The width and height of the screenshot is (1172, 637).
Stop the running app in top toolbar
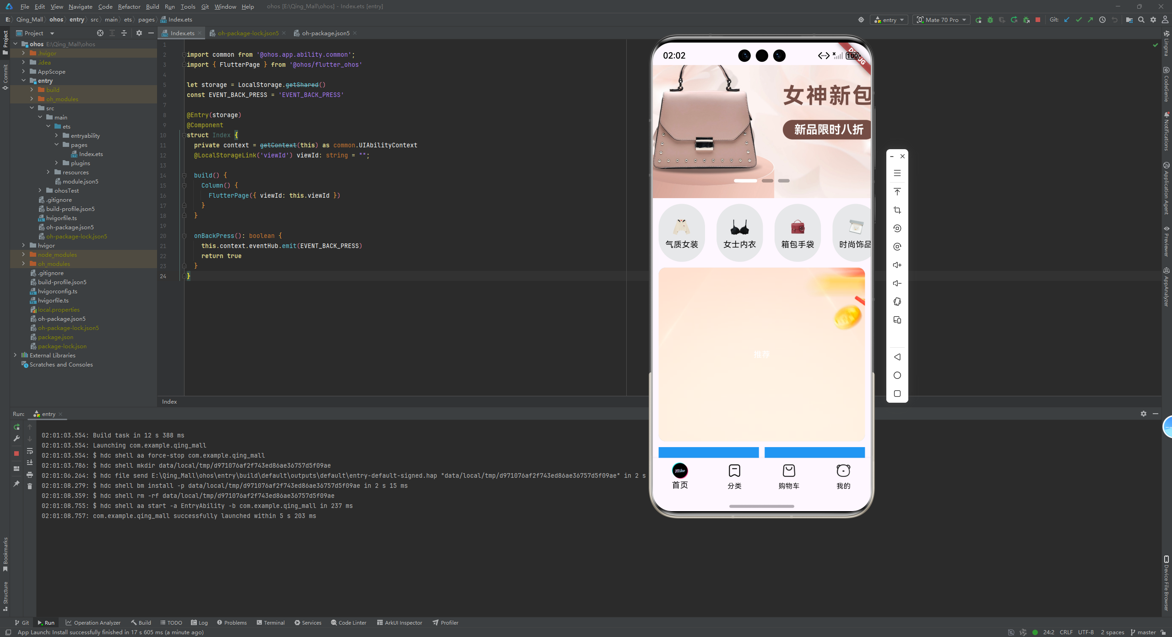click(x=1038, y=20)
